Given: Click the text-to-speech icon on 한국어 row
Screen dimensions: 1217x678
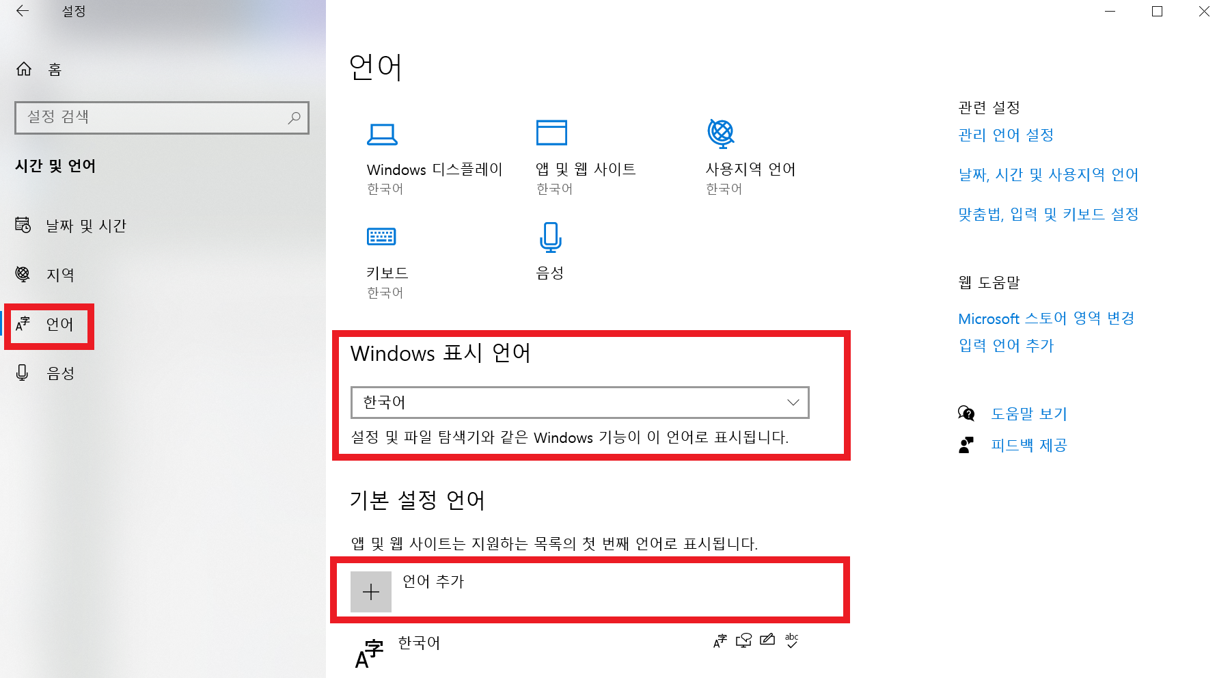Looking at the screenshot, I should coord(743,640).
